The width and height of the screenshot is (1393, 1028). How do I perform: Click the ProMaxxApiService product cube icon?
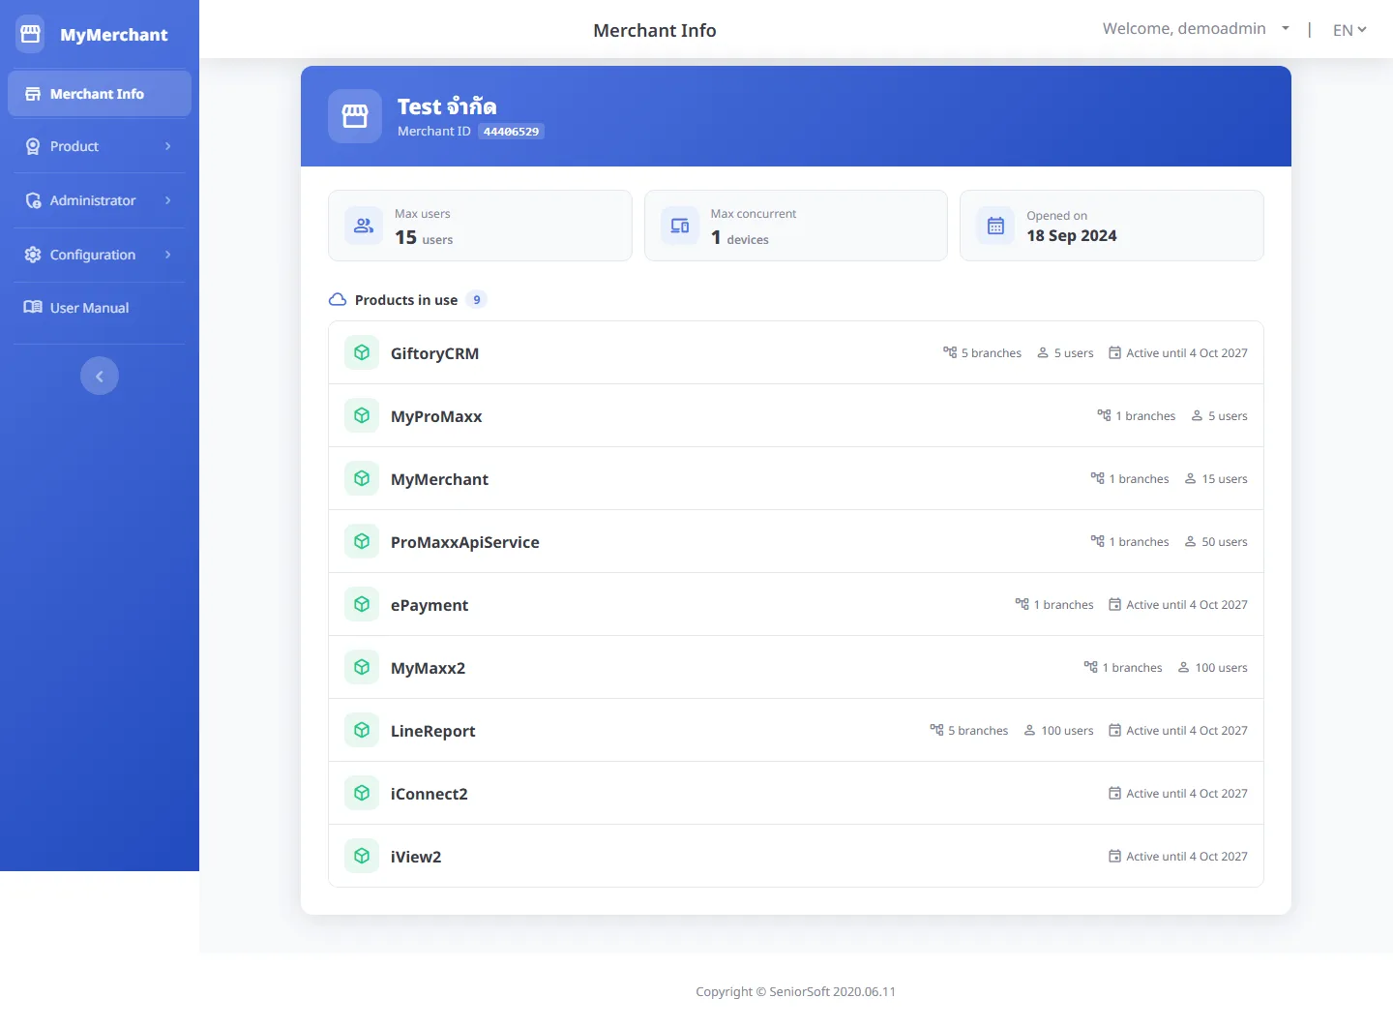click(x=362, y=541)
